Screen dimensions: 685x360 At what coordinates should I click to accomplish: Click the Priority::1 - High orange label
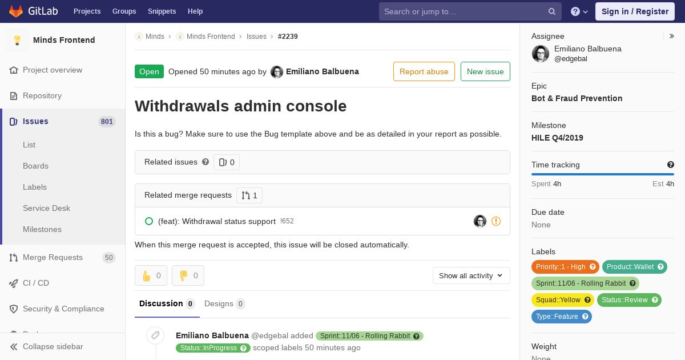[x=565, y=267]
